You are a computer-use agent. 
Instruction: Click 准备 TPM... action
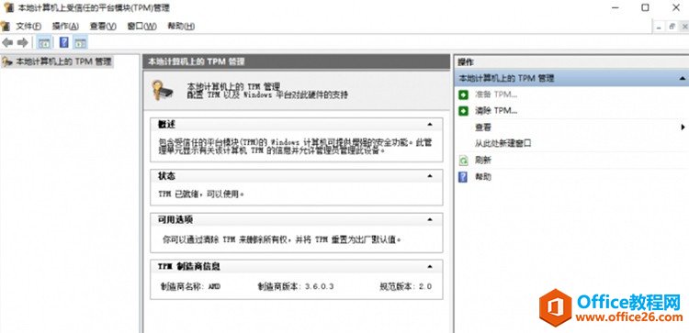pyautogui.click(x=496, y=94)
